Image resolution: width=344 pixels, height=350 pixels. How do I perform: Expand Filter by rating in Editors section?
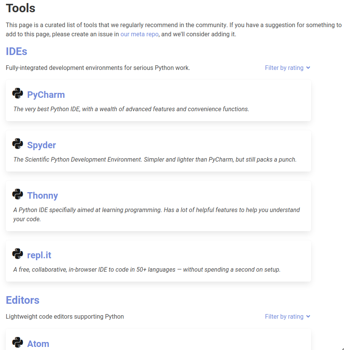click(287, 316)
